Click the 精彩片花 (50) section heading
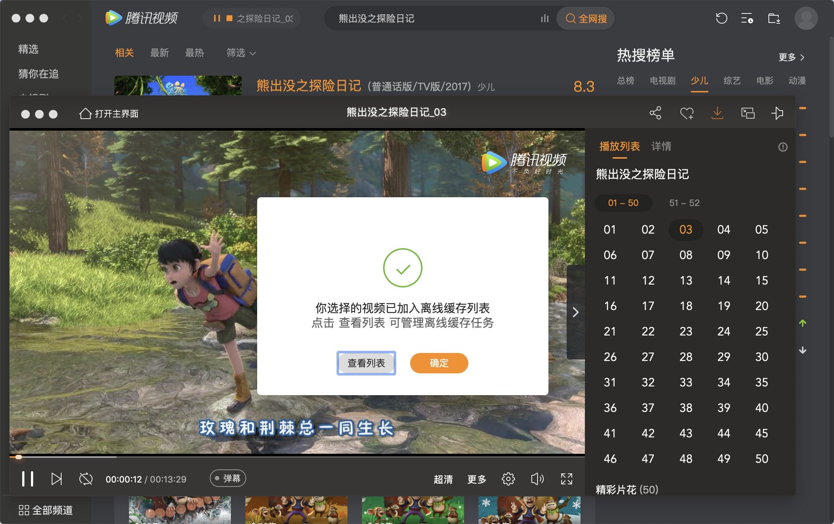Viewport: 834px width, 524px height. pos(627,489)
